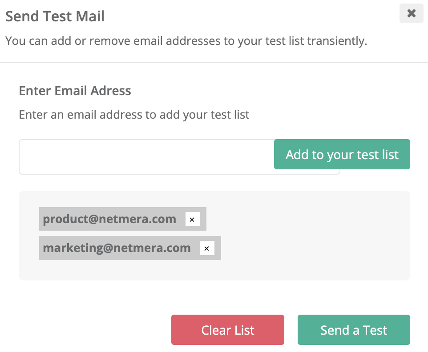The height and width of the screenshot is (352, 428).
Task: Click the Send a Test button
Action: click(354, 330)
